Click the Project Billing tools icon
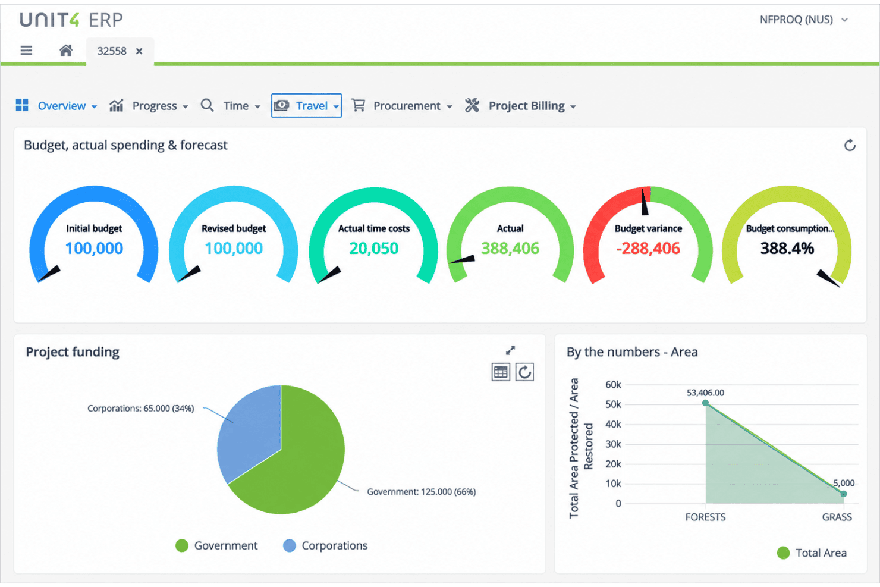 472,105
